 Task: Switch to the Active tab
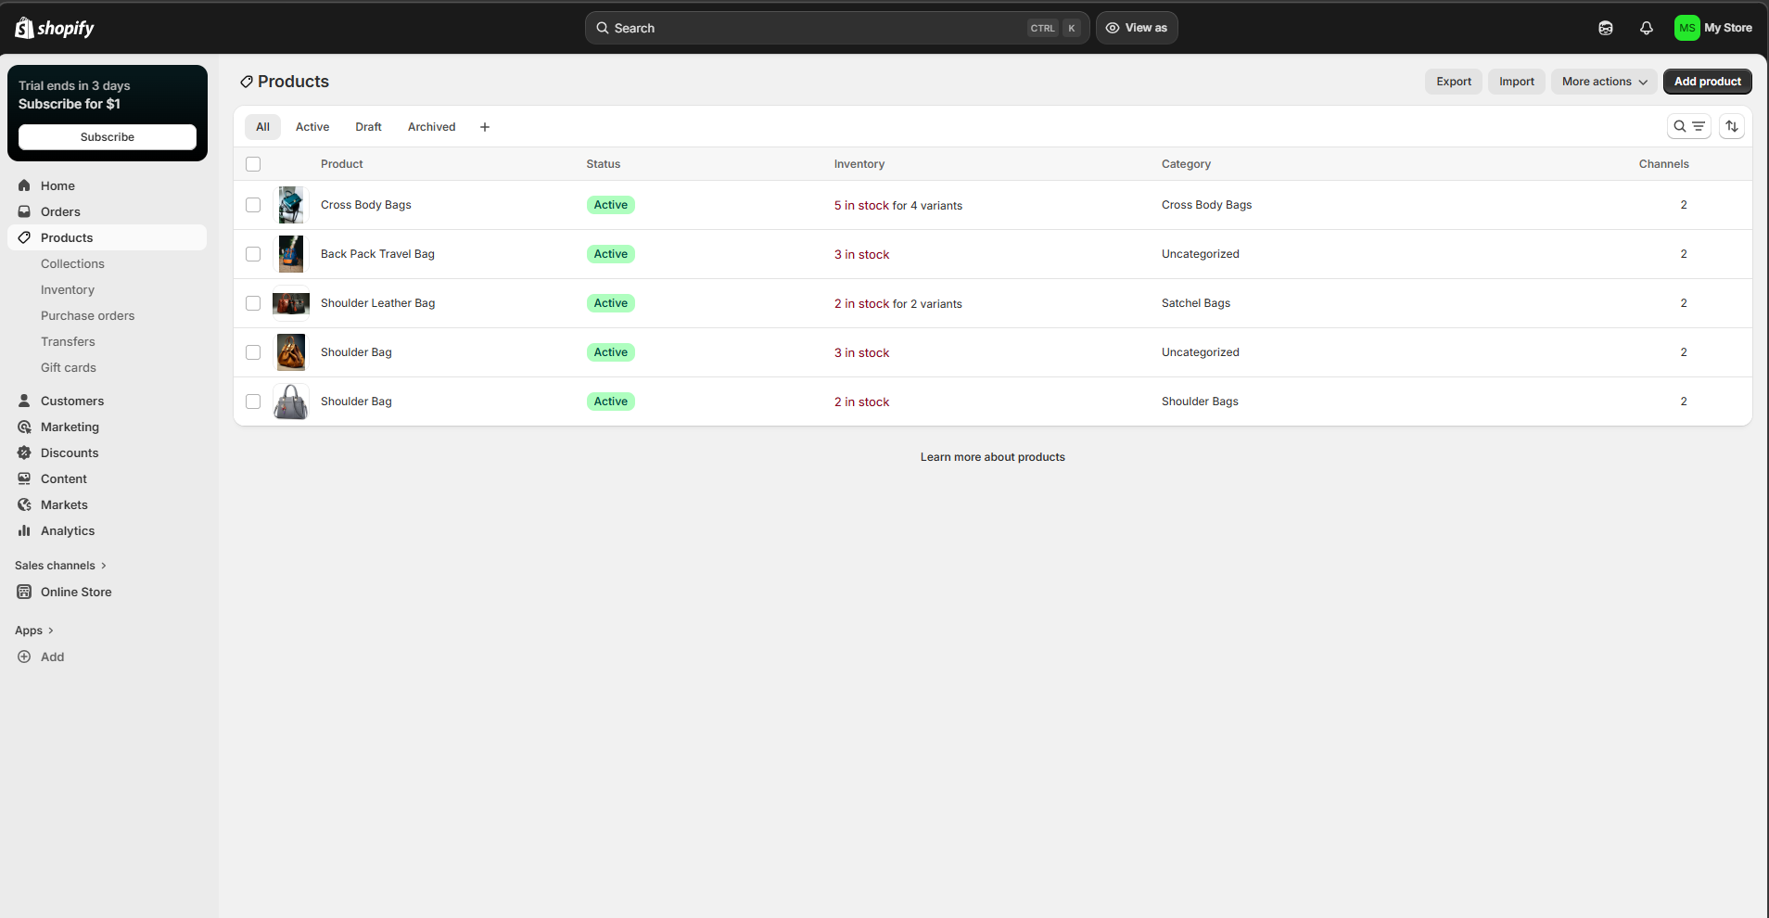point(312,127)
